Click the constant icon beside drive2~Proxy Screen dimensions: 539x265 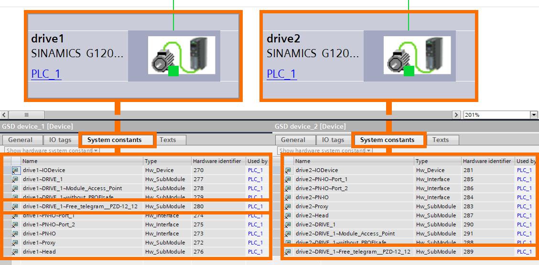(x=289, y=206)
